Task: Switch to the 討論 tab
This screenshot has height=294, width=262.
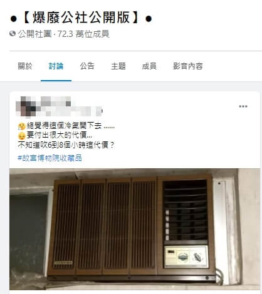Action: [56, 66]
